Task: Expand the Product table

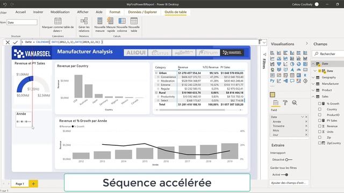Action: pos(313,90)
